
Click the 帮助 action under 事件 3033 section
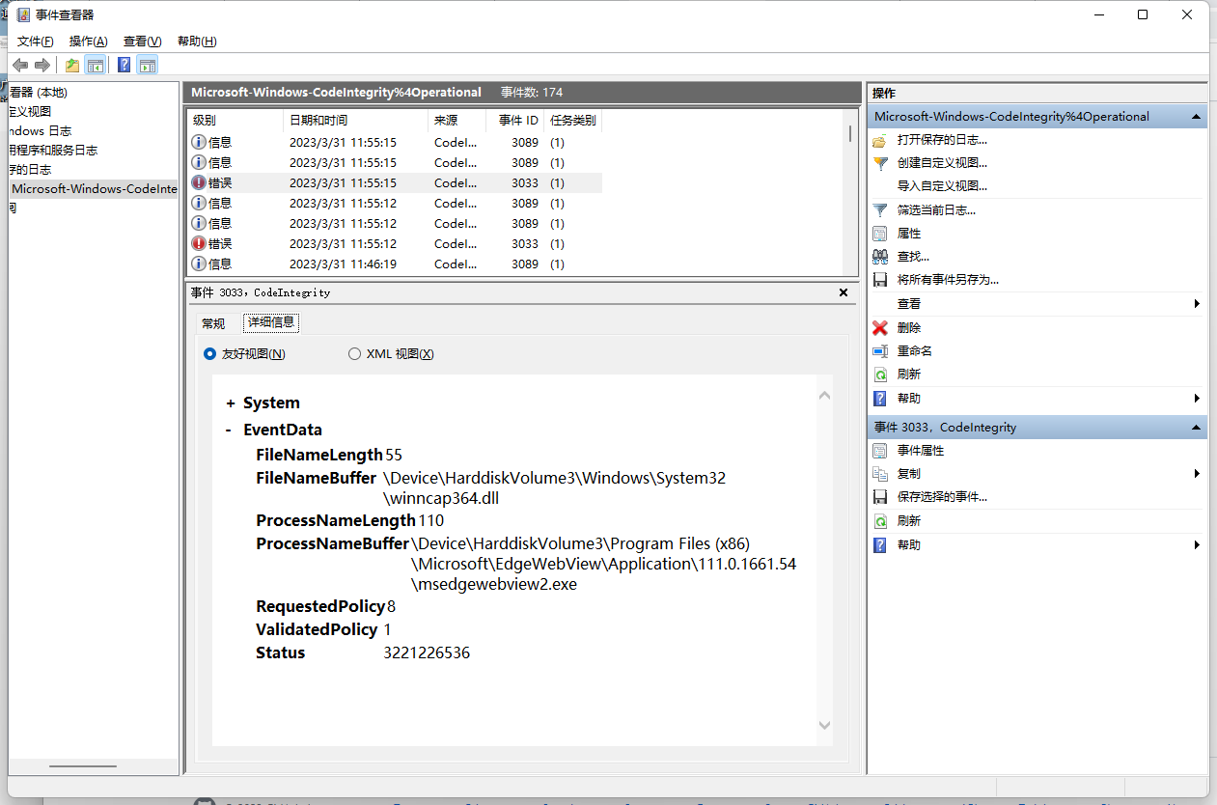pyautogui.click(x=909, y=544)
